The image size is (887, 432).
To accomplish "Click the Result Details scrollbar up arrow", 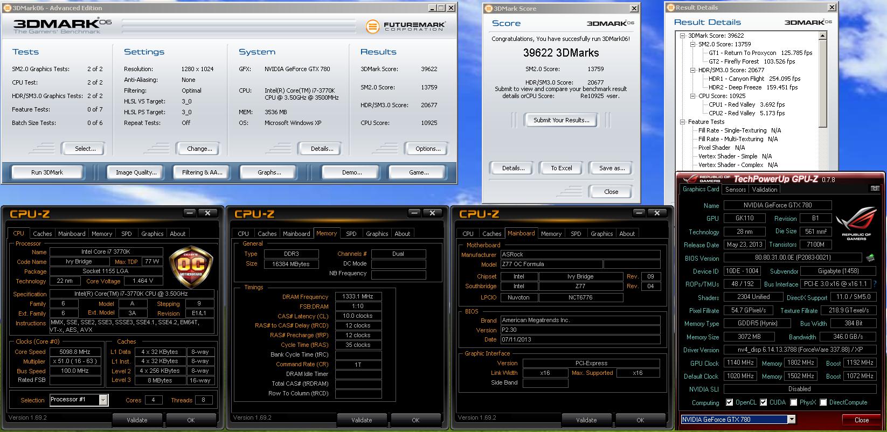I will [822, 36].
